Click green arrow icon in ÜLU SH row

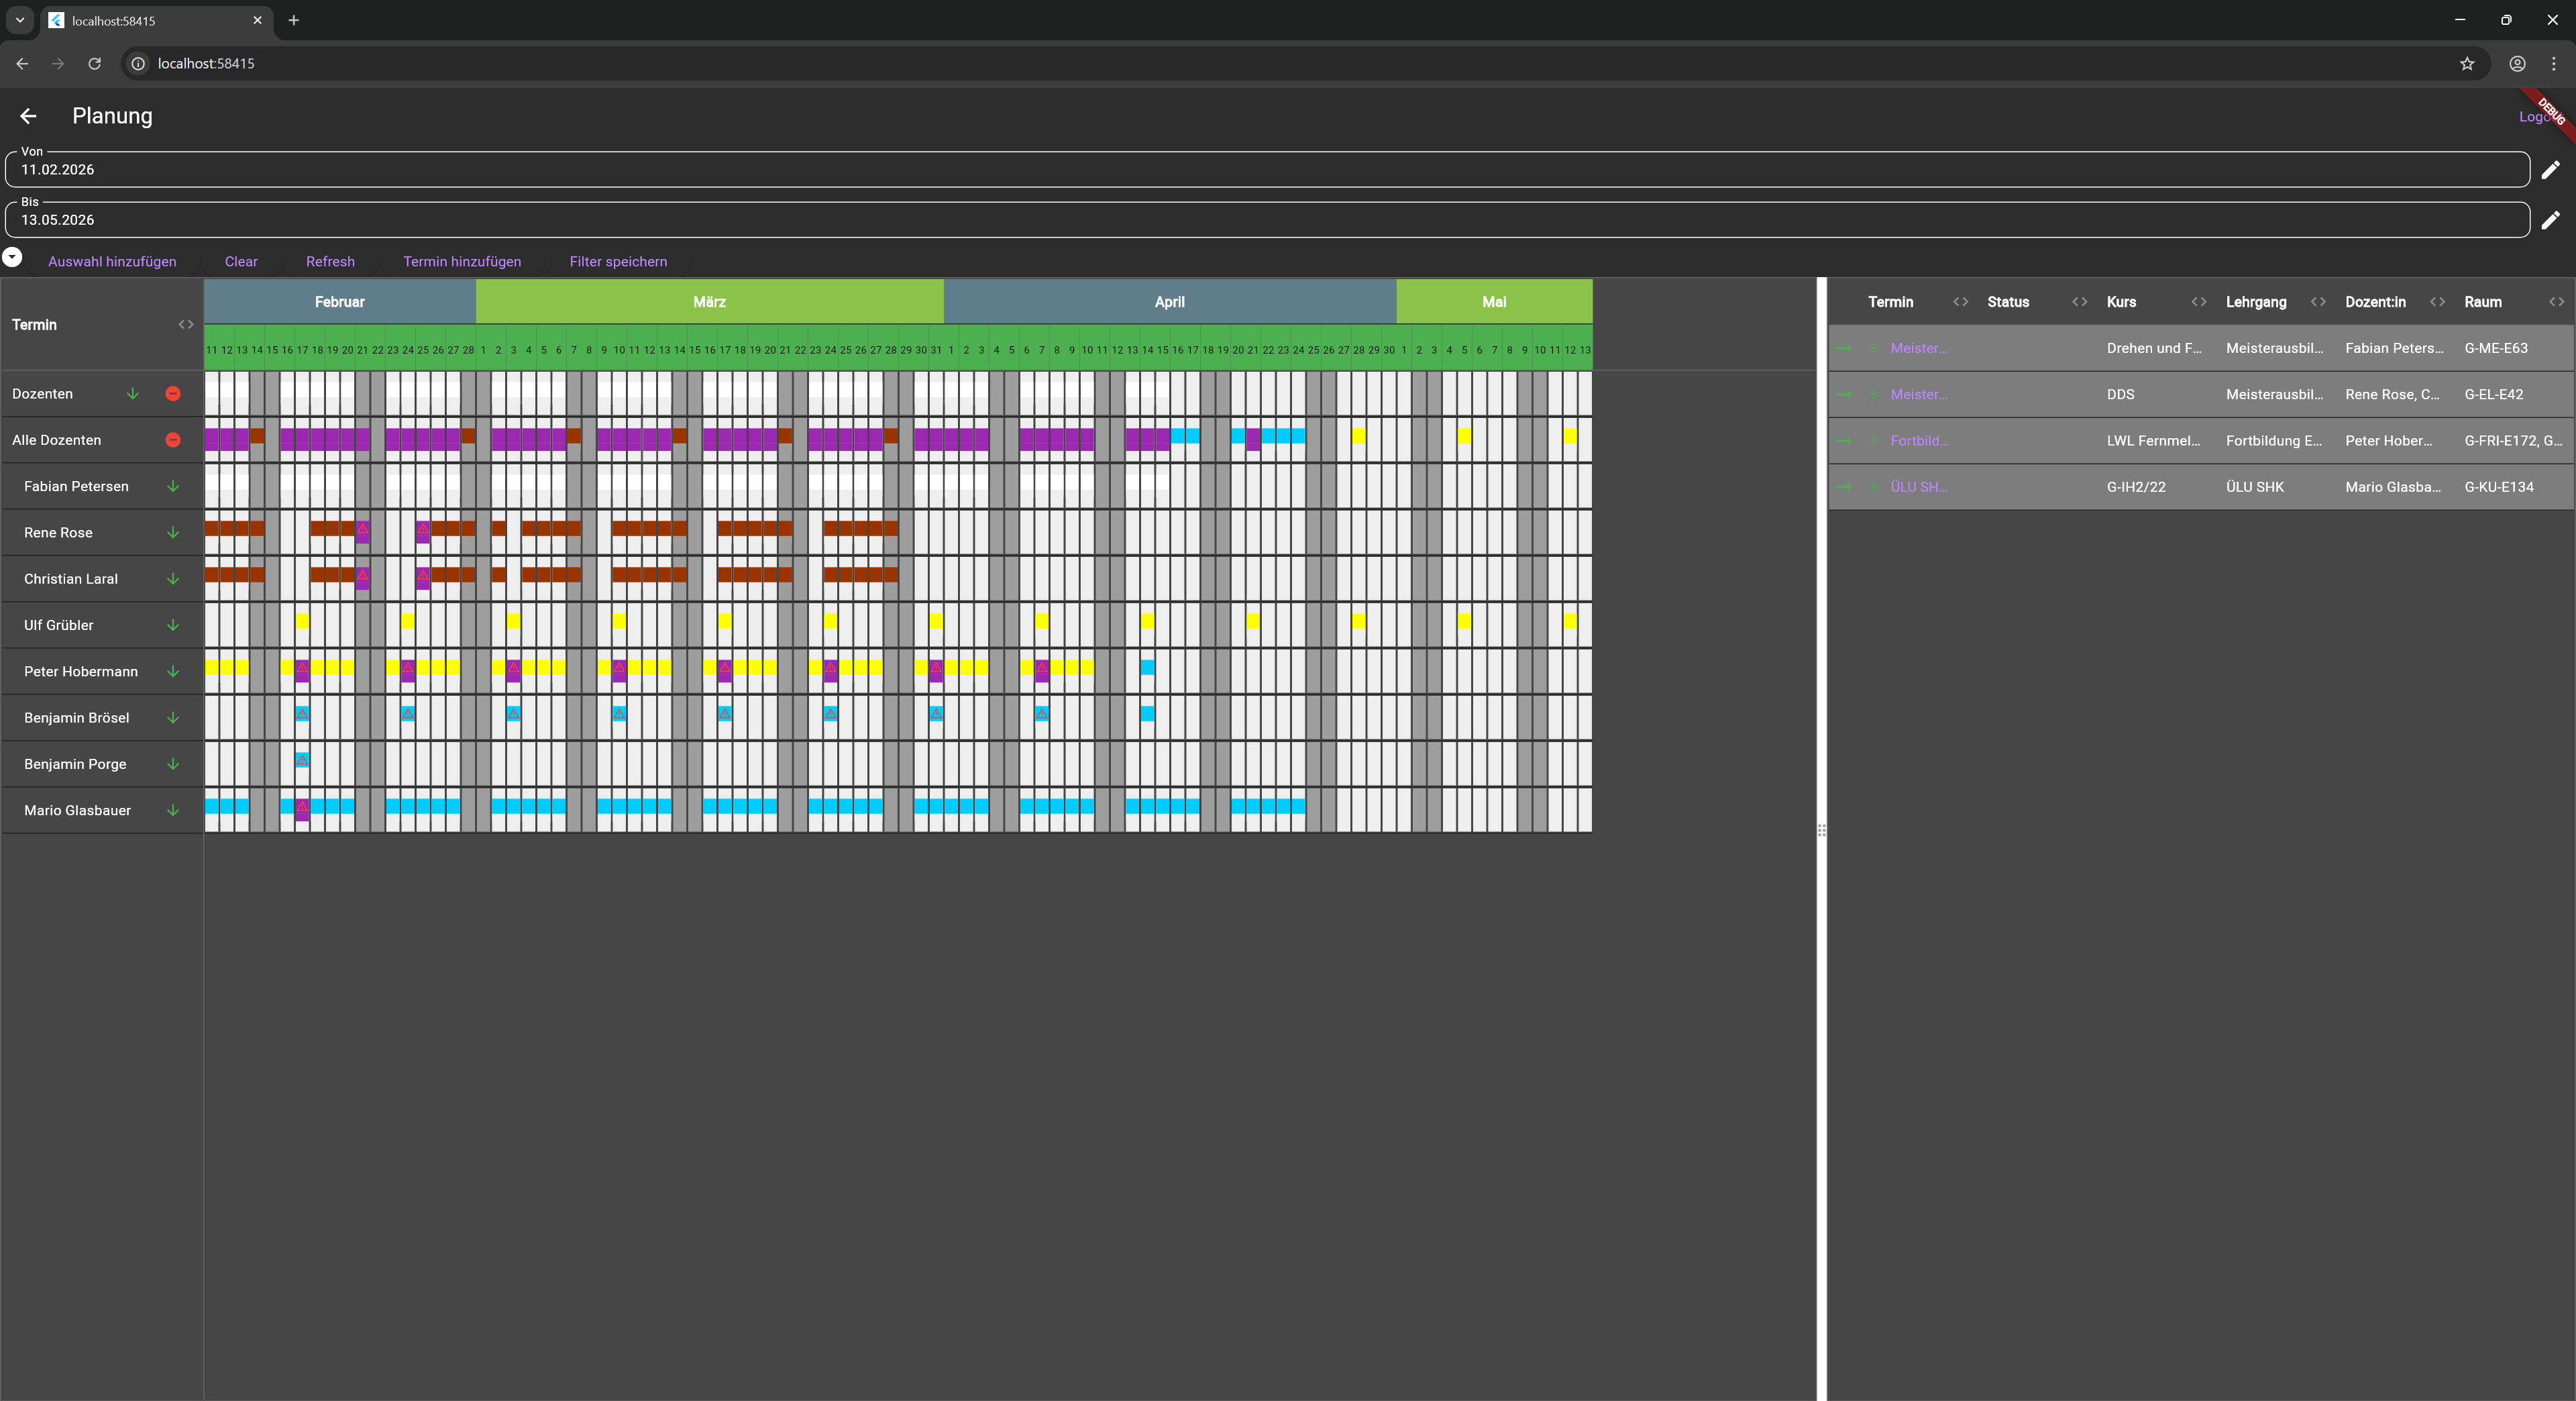[x=1844, y=487]
